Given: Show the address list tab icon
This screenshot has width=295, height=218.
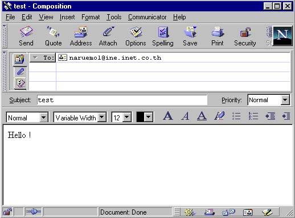Looking at the screenshot, I should [19, 59].
